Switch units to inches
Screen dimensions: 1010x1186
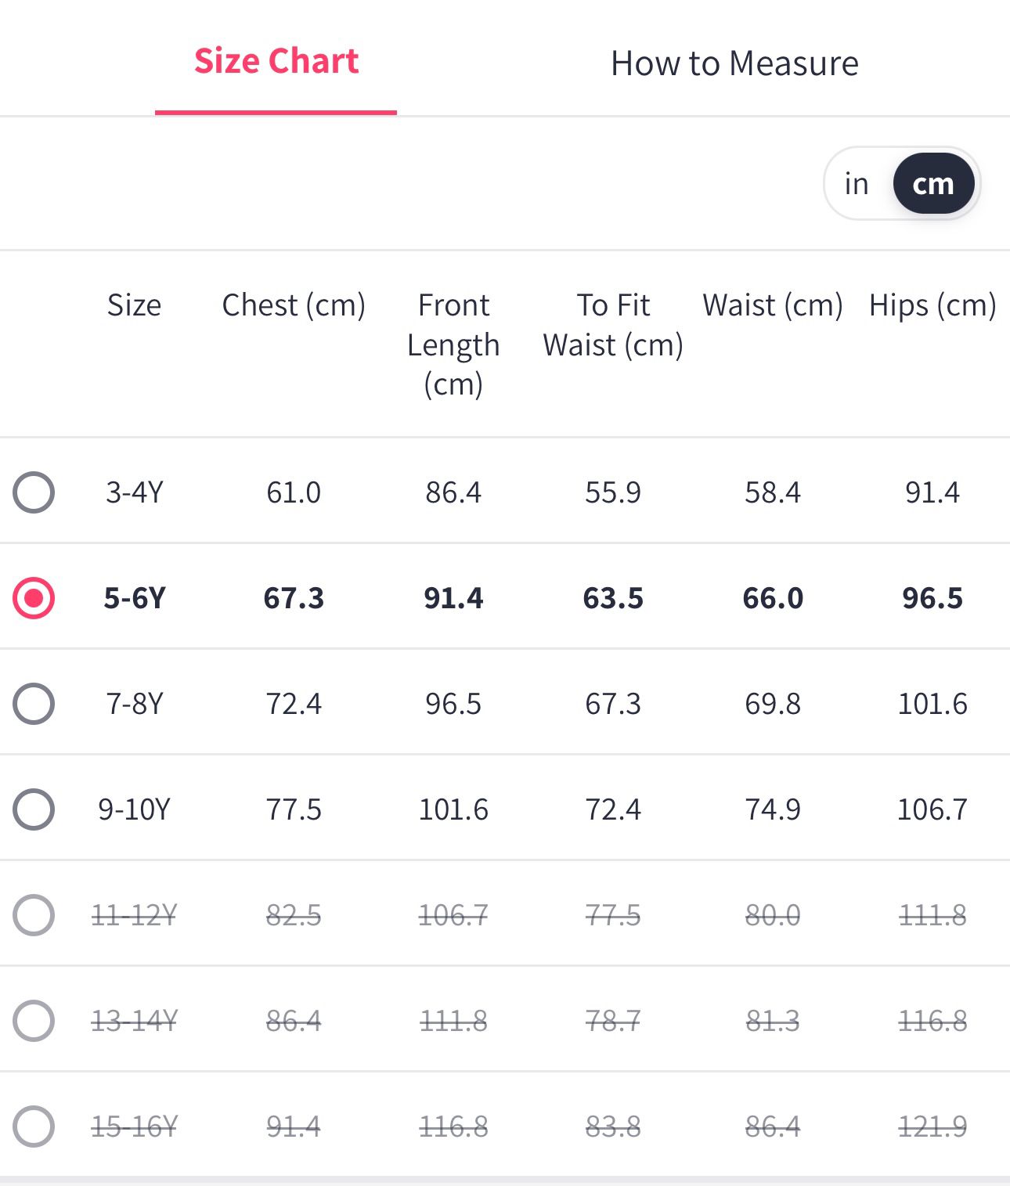857,184
